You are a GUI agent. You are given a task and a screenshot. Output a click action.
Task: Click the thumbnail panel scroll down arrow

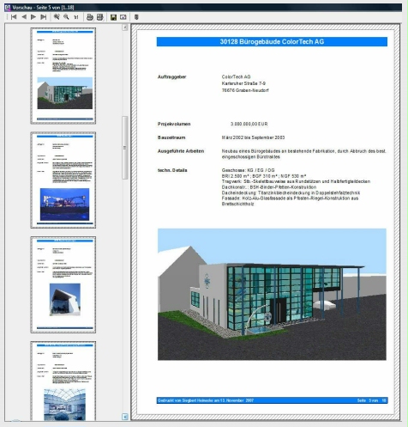(125, 417)
